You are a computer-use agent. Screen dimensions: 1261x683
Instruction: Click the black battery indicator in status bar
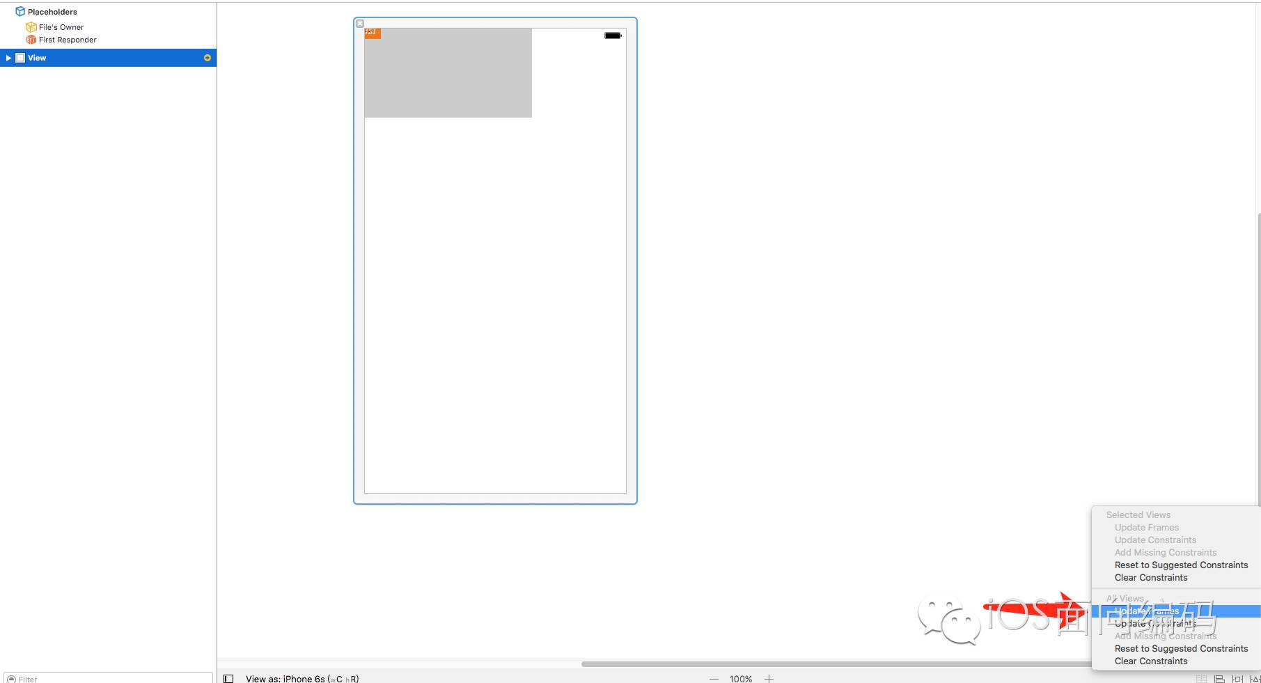613,36
